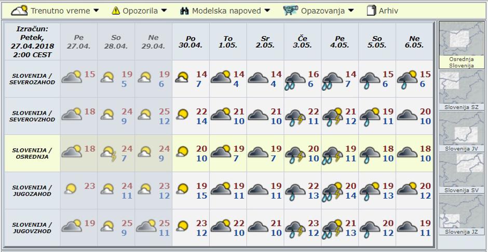Choose the Slovenija JV map thumbnail
The image size is (488, 252).
tap(462, 132)
